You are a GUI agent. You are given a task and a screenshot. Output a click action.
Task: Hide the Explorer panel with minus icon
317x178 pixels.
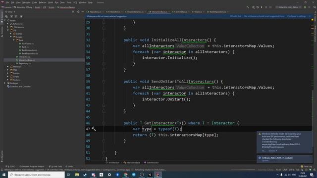tap(83, 12)
